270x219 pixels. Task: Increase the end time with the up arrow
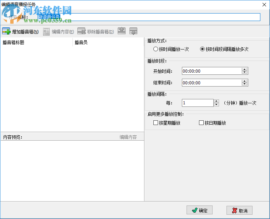(x=245, y=81)
